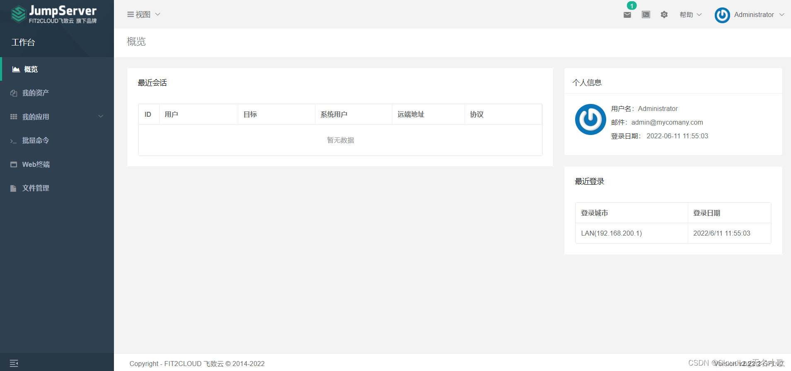Click the login date 2022-06-11 11:55:03
Image resolution: width=791 pixels, height=371 pixels.
pos(677,136)
